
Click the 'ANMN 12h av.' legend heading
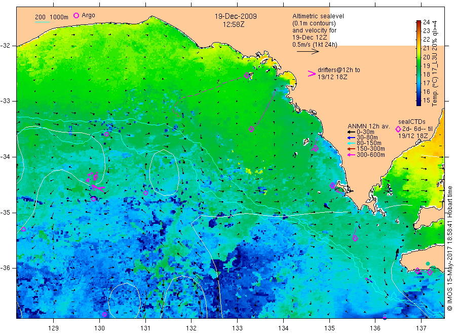point(369,126)
